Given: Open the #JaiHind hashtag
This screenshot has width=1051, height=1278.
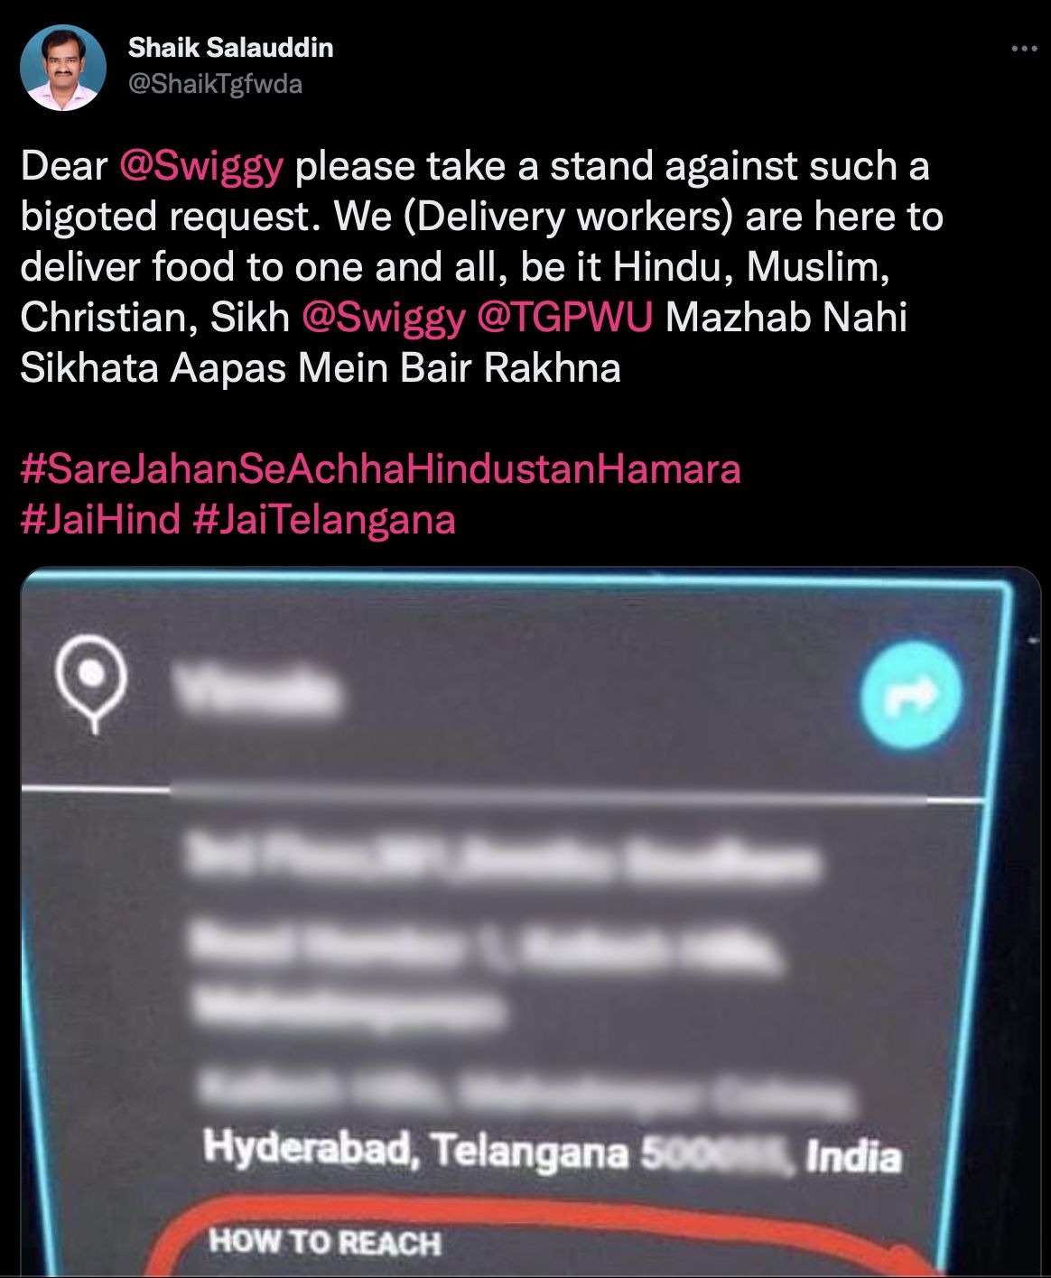Looking at the screenshot, I should click(100, 520).
